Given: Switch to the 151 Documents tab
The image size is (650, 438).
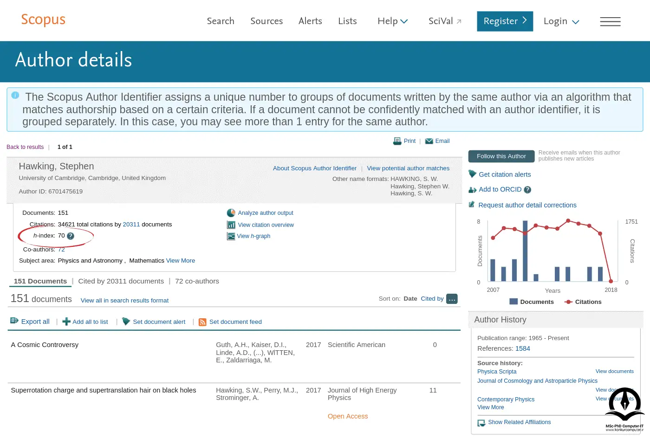Looking at the screenshot, I should pyautogui.click(x=40, y=281).
